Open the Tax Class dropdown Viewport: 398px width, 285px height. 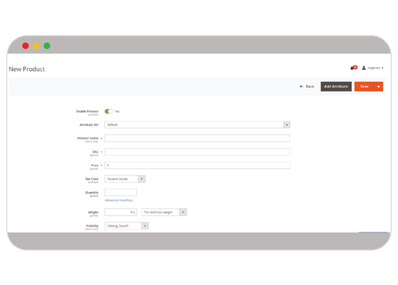(x=125, y=179)
